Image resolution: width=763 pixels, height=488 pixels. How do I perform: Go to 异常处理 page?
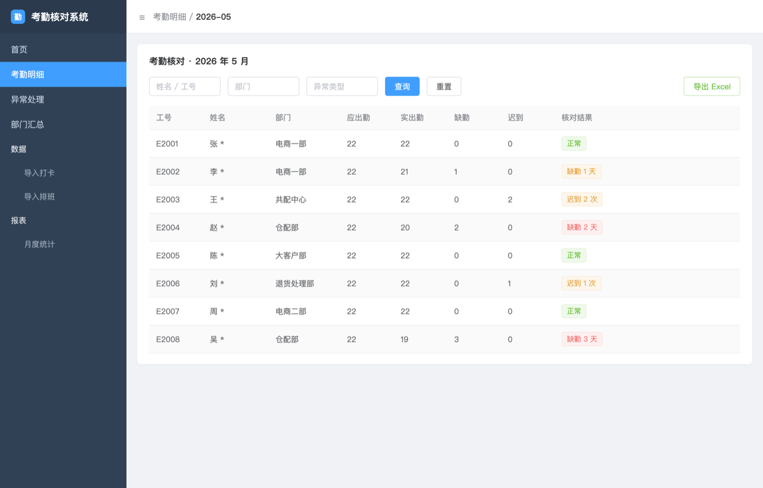pos(63,100)
